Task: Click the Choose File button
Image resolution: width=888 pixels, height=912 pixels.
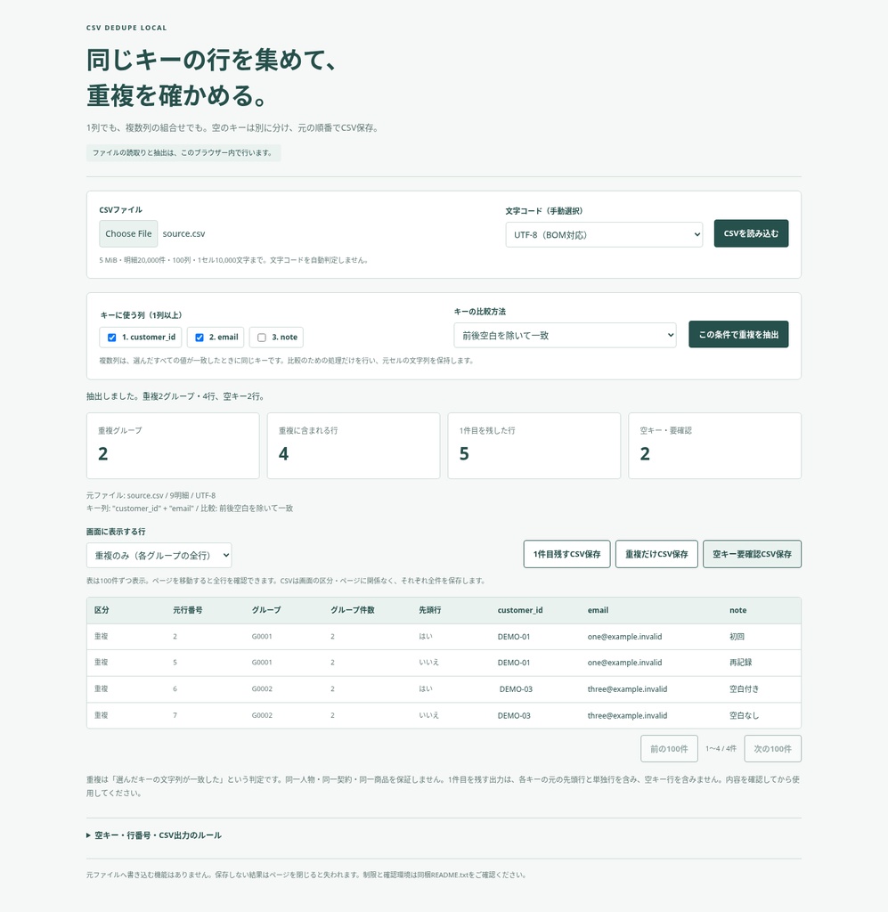Action: pos(128,234)
